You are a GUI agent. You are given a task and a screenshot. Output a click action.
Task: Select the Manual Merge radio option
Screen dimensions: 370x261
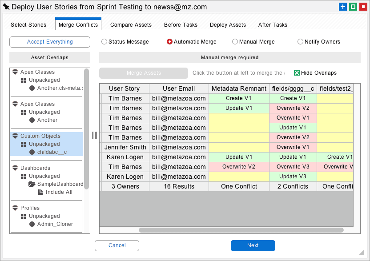coord(235,42)
